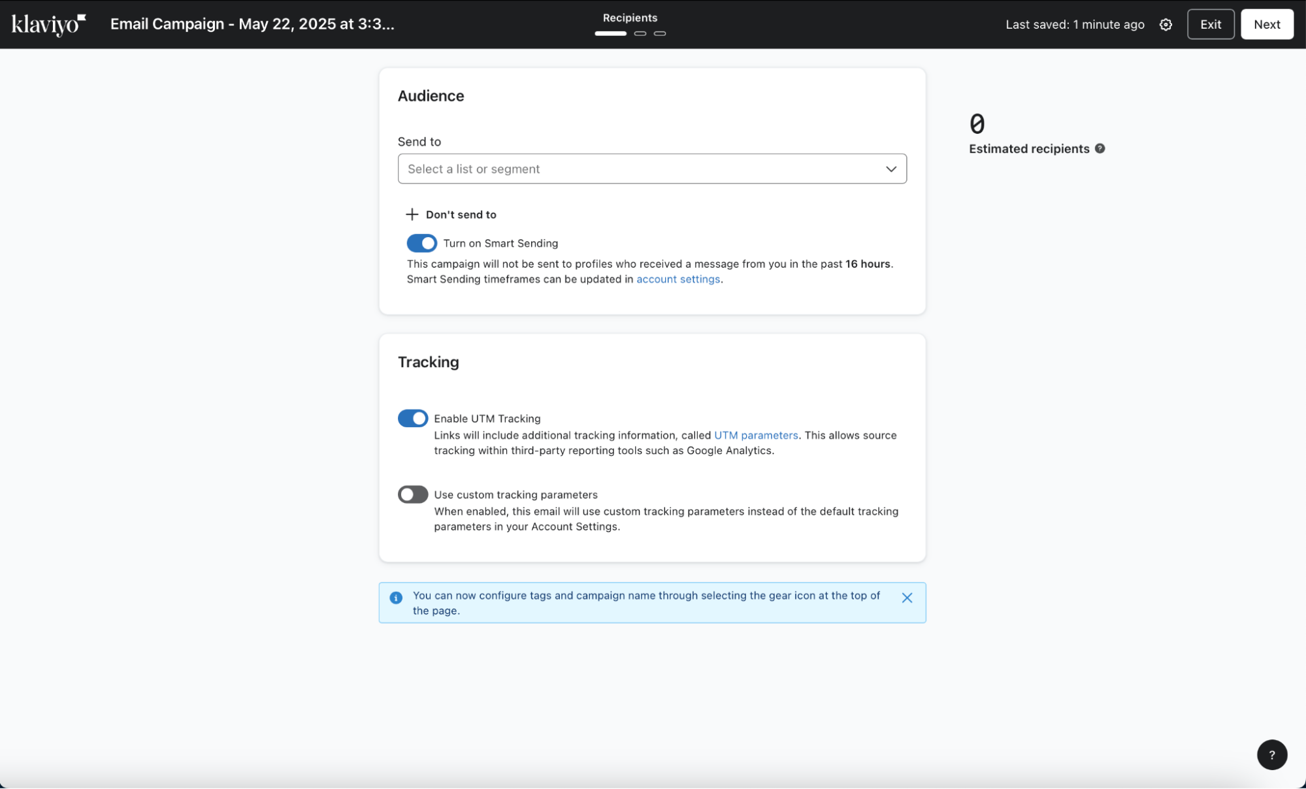Viewport: 1306px width, 789px height.
Task: Go to the third step indicator
Action: point(660,33)
